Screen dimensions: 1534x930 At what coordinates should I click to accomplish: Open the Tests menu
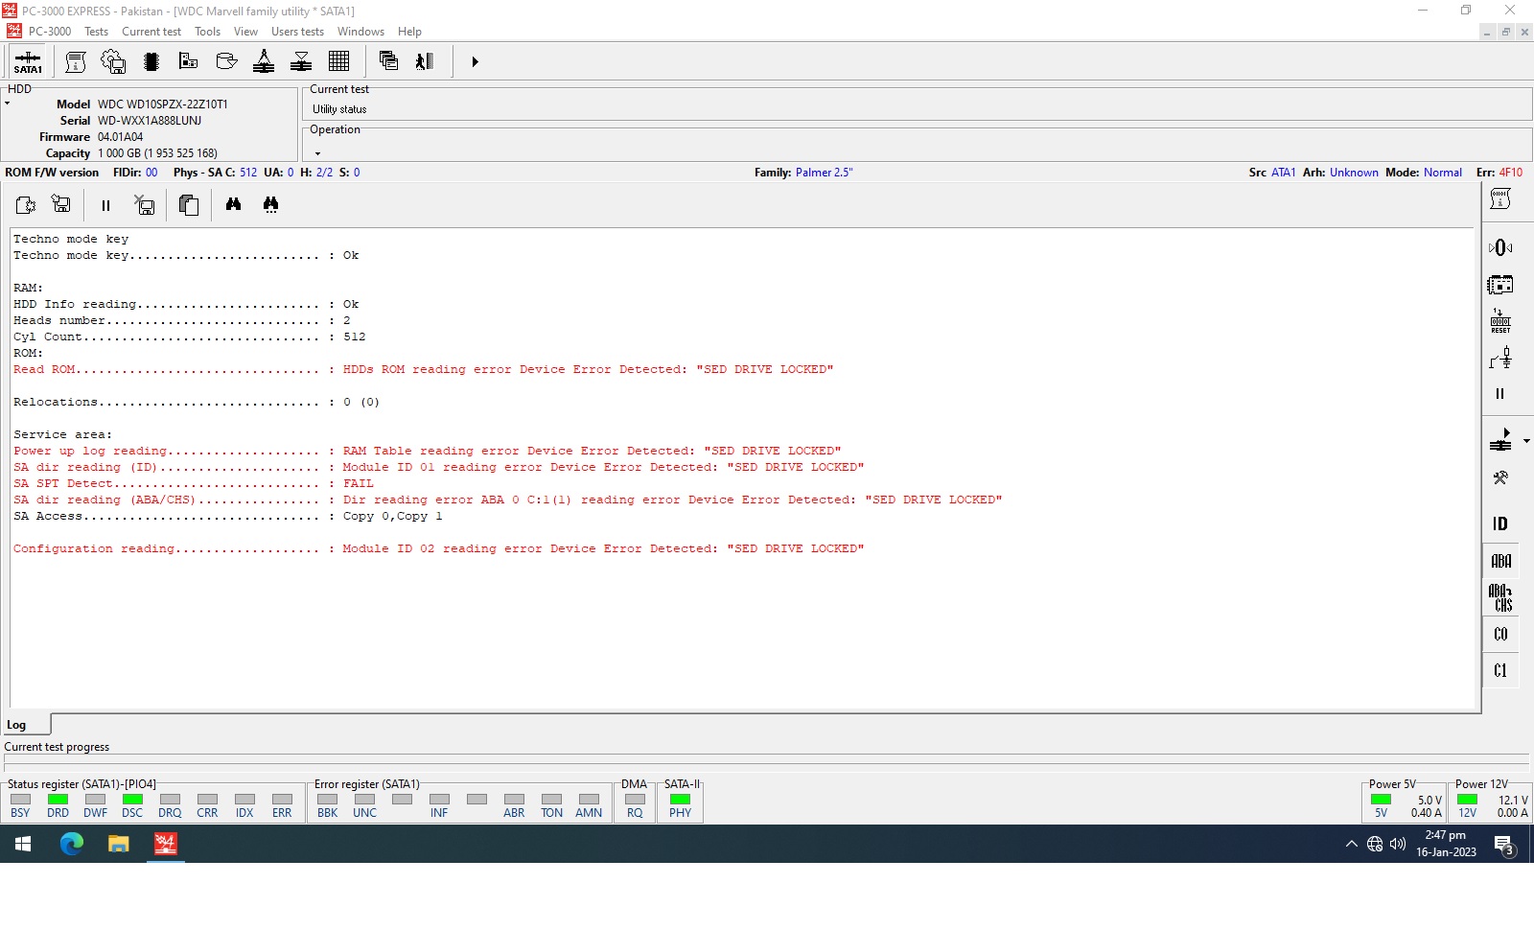(96, 32)
